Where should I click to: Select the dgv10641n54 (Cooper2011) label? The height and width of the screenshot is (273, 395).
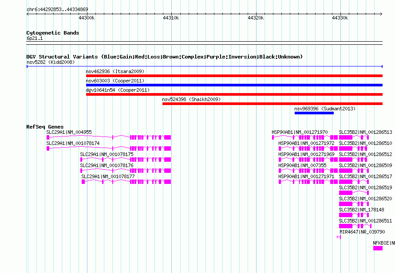(x=118, y=90)
